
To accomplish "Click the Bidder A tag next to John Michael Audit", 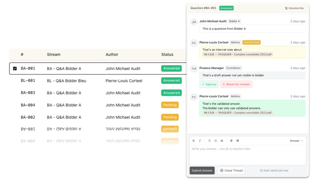I will click(x=234, y=21).
